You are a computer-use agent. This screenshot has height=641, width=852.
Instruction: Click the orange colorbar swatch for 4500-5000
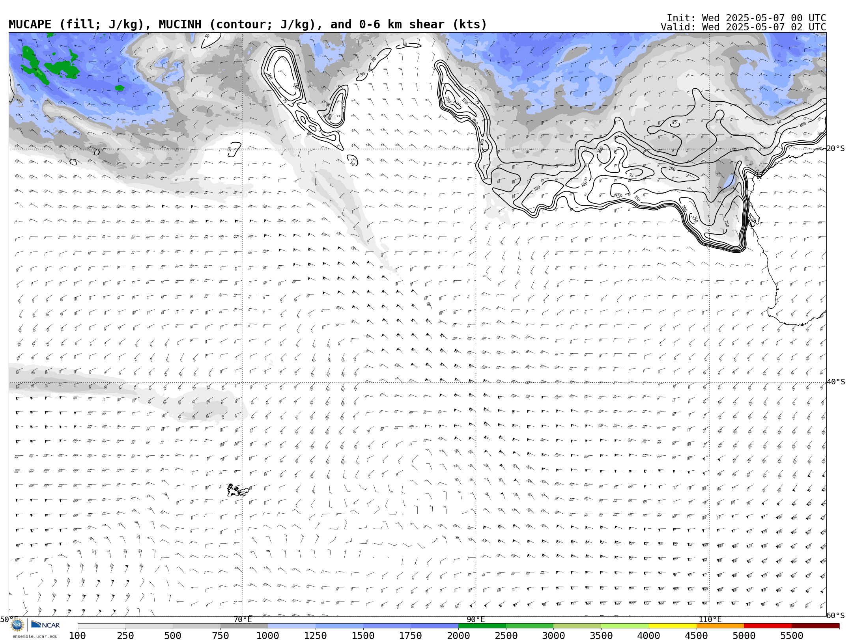[x=720, y=626]
